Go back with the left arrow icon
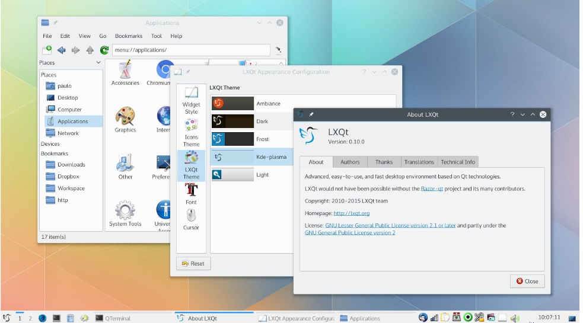 coord(61,50)
